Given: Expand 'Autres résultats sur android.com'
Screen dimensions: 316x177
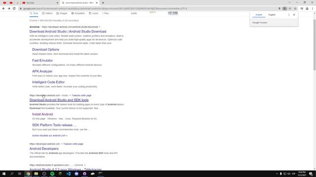Looking at the screenshot, I should point(49,136).
